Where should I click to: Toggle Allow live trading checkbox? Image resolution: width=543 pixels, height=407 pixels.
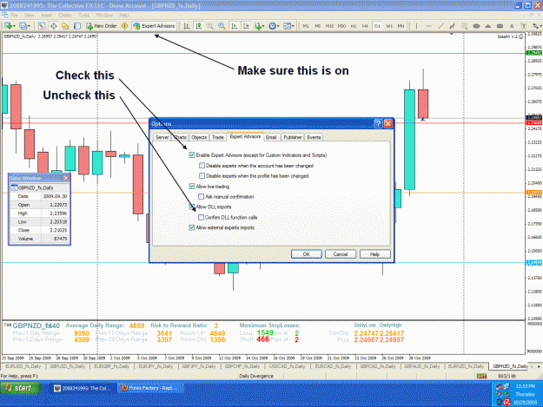coord(192,186)
